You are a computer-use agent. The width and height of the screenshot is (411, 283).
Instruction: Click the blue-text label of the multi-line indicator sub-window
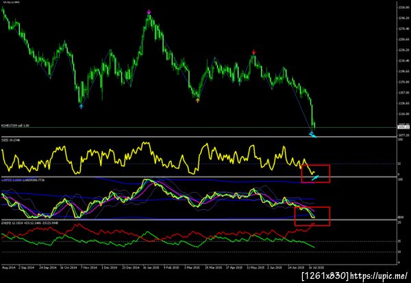point(24,180)
